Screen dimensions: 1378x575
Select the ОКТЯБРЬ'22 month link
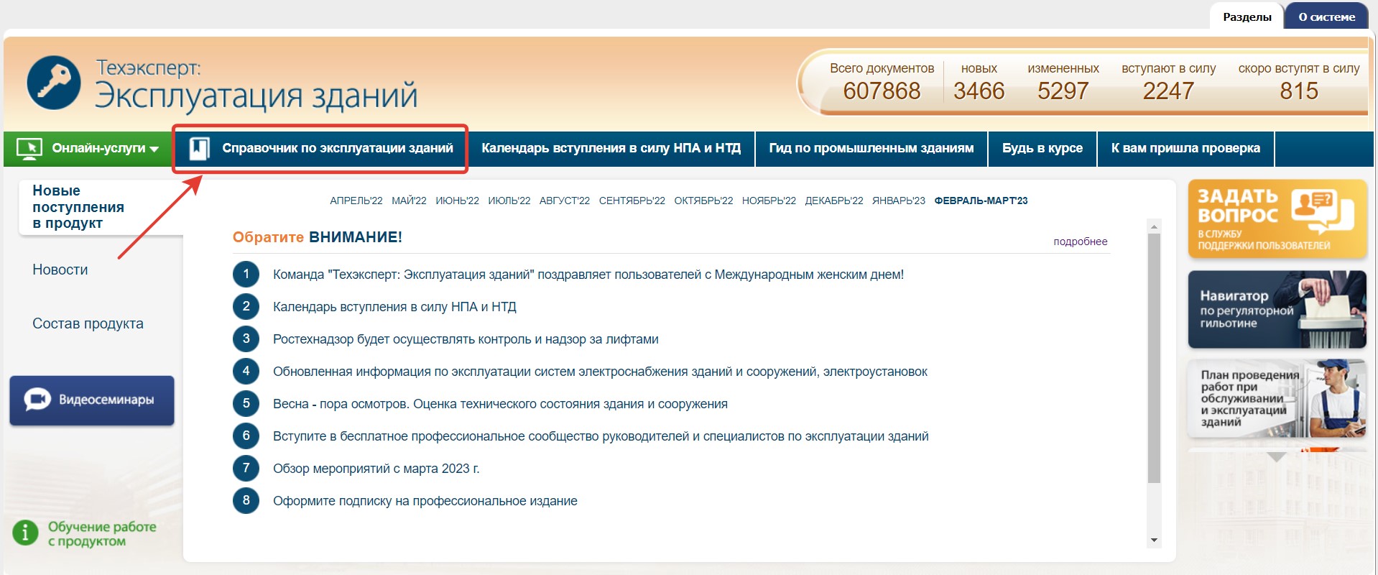[703, 201]
